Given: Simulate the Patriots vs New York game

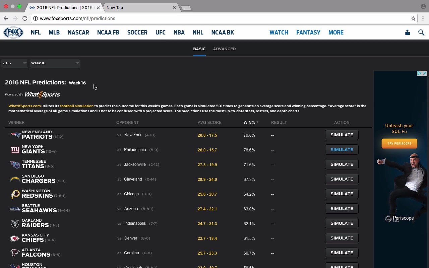Looking at the screenshot, I should (342, 135).
